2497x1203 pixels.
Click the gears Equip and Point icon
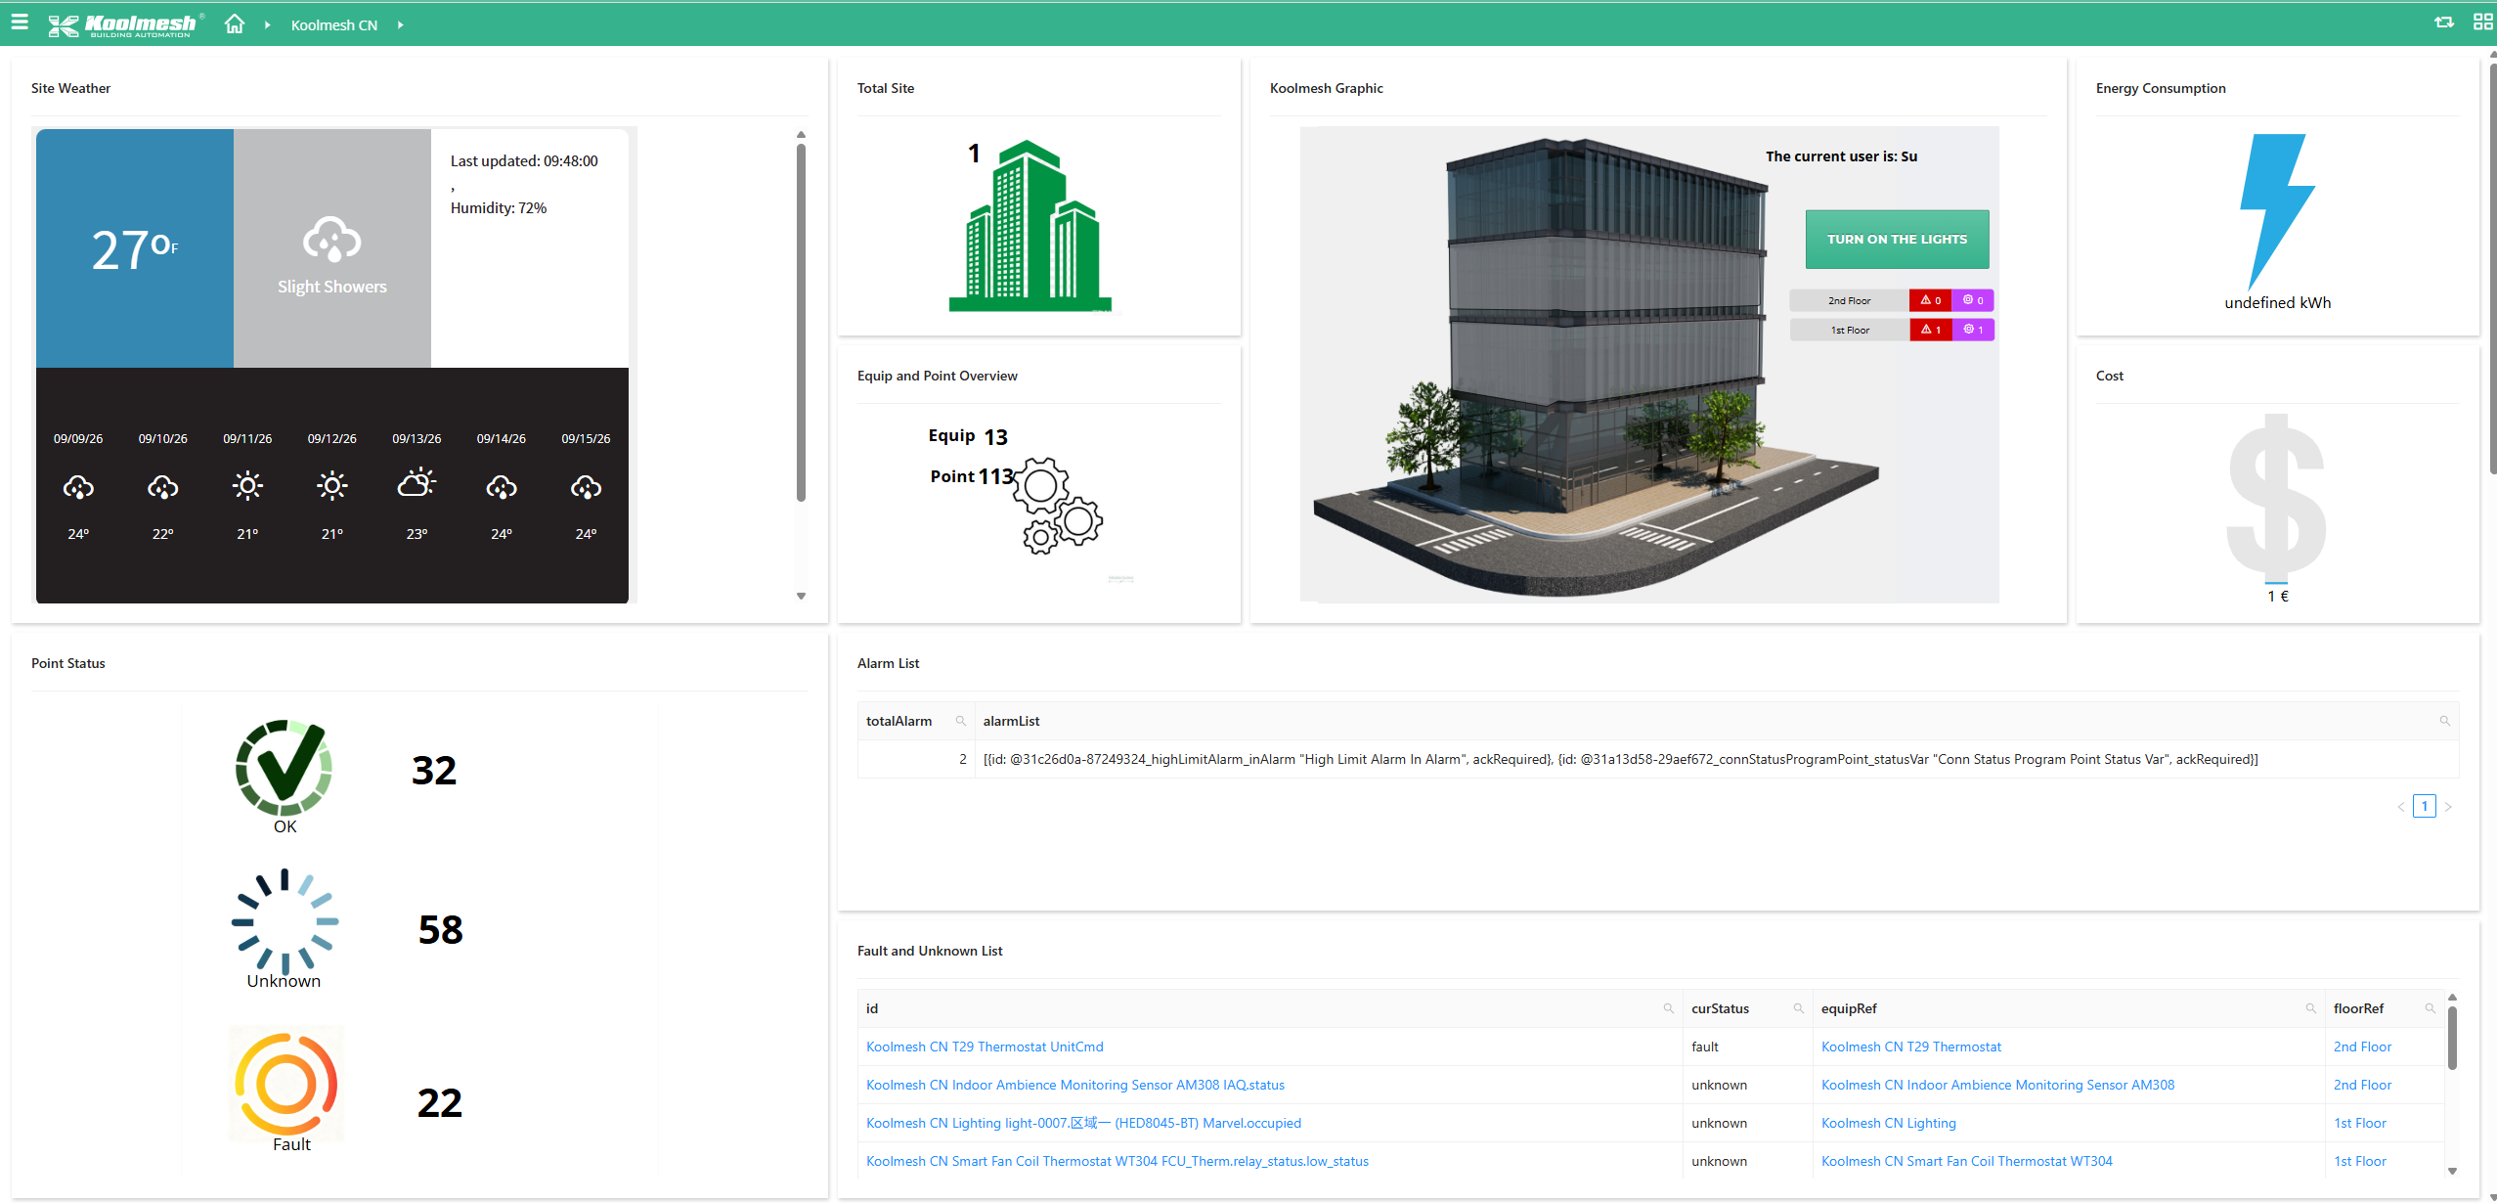click(x=1059, y=506)
